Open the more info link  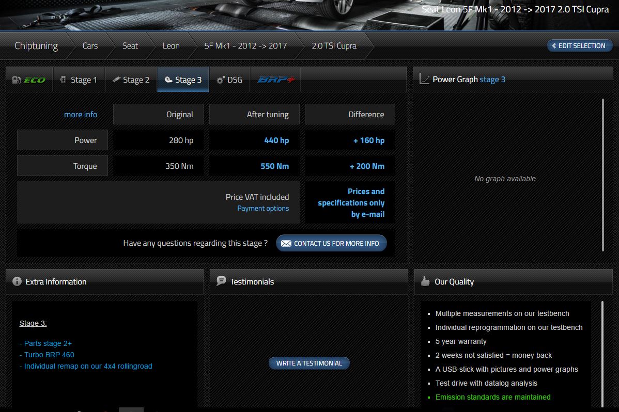coord(81,115)
